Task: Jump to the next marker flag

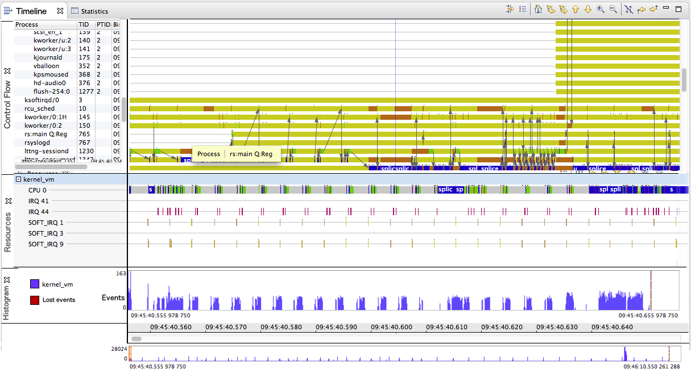Action: click(x=564, y=9)
